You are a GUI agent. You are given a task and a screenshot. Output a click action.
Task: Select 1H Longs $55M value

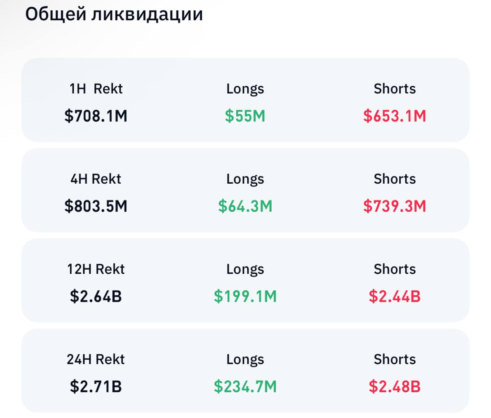pos(245,116)
